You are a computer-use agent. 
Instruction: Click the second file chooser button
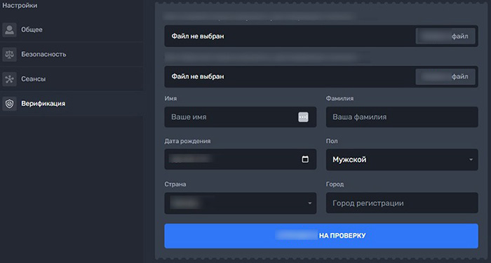click(x=445, y=76)
